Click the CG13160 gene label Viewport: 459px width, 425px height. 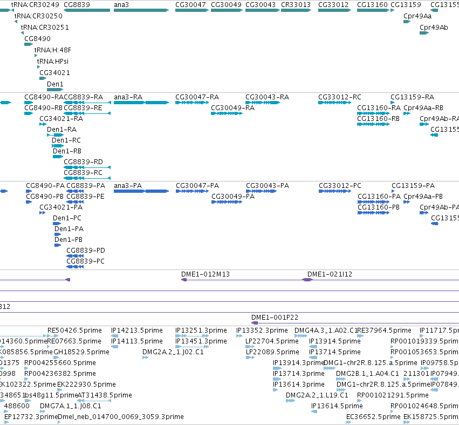372,5
